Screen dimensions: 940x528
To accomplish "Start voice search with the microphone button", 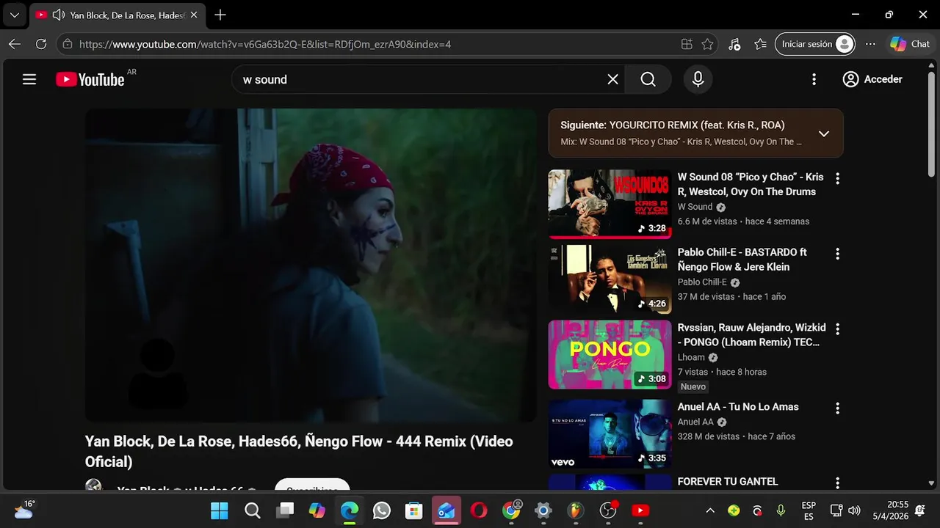I will pyautogui.click(x=698, y=79).
